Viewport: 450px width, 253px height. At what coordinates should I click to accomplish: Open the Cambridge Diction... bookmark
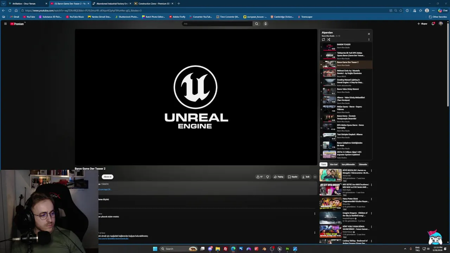[x=282, y=17]
